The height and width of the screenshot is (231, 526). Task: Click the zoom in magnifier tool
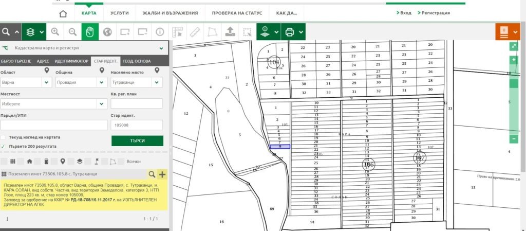54,32
